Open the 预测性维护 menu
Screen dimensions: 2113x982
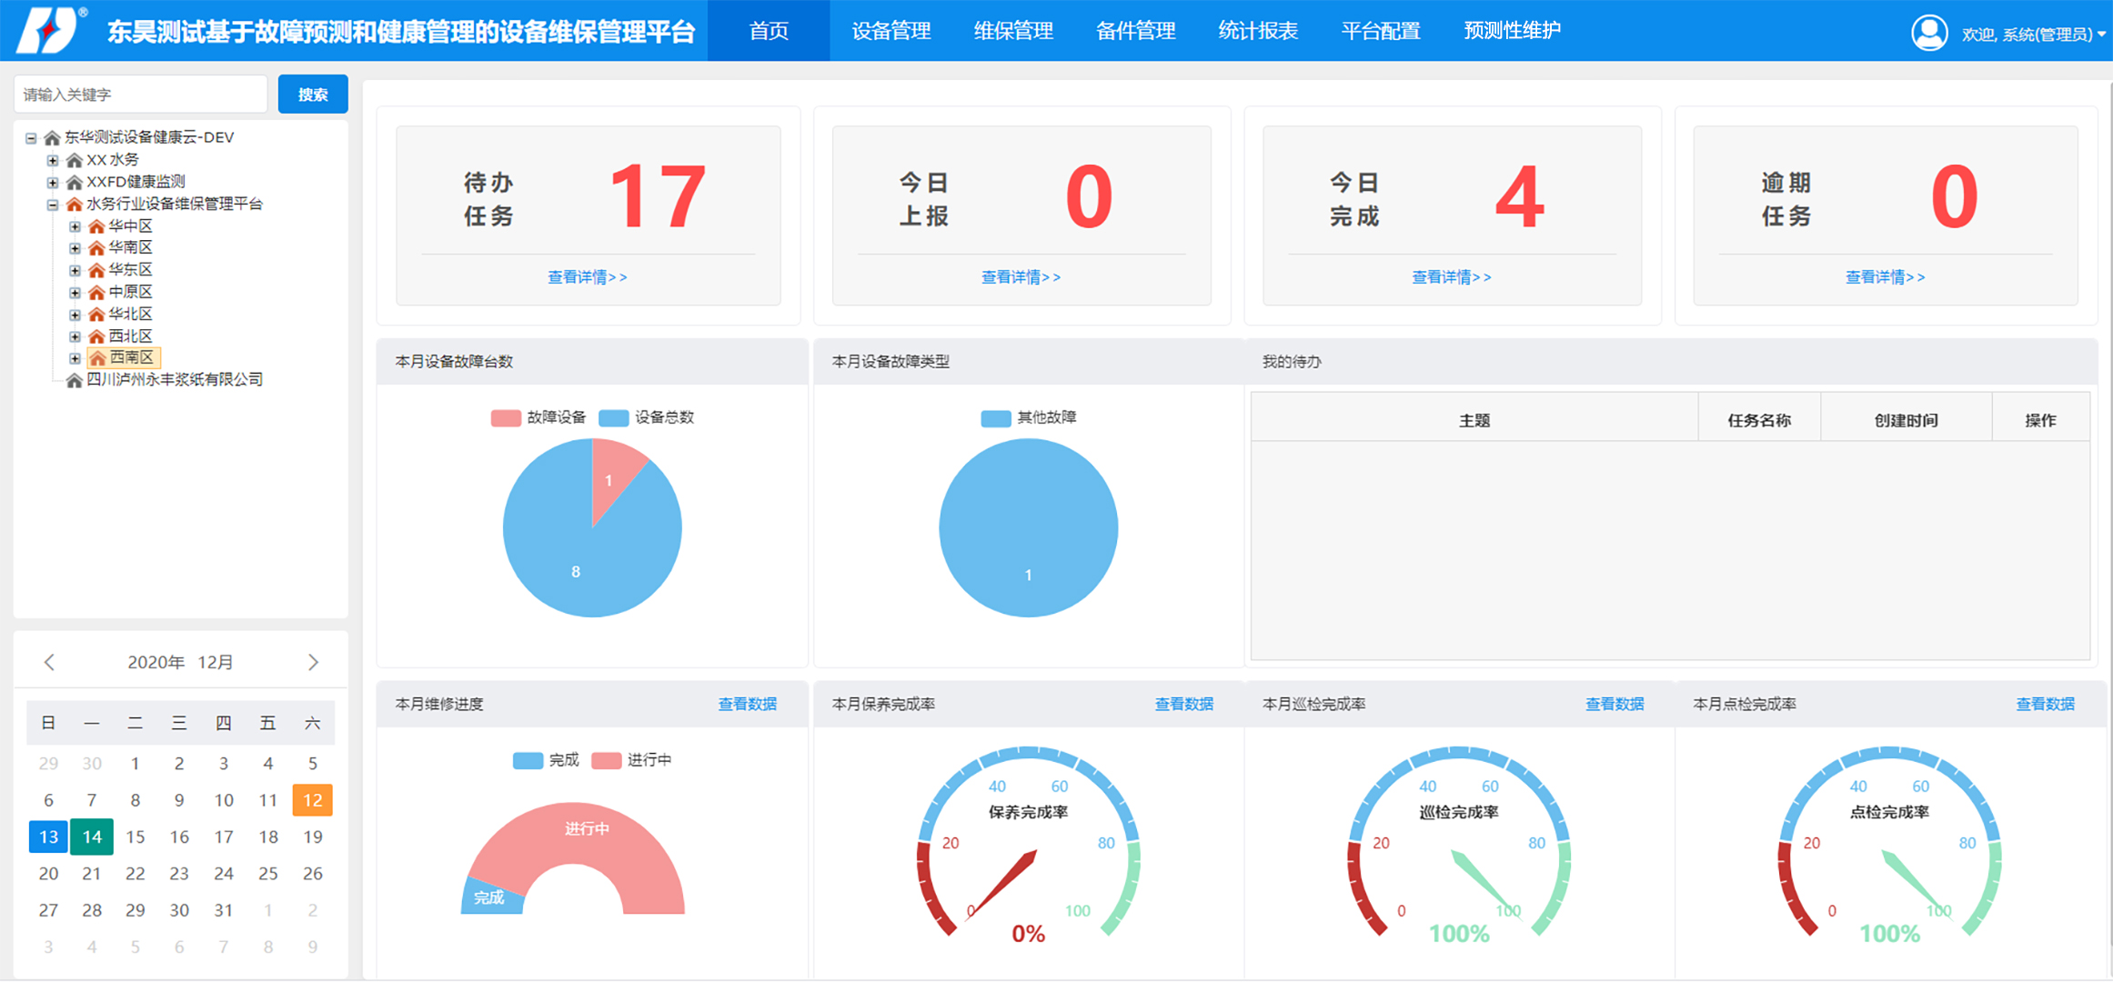1512,31
